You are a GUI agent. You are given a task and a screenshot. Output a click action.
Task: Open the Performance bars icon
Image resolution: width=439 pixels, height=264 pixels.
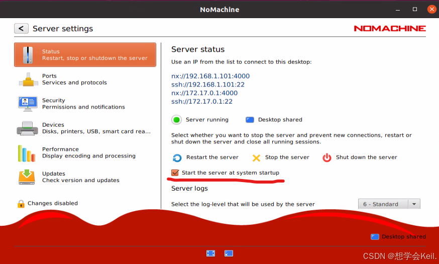tap(26, 153)
